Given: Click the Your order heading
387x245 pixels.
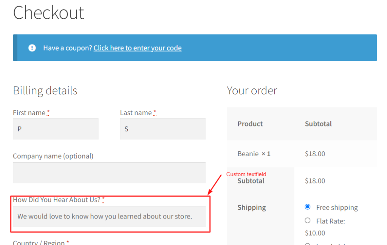Looking at the screenshot, I should tap(252, 91).
